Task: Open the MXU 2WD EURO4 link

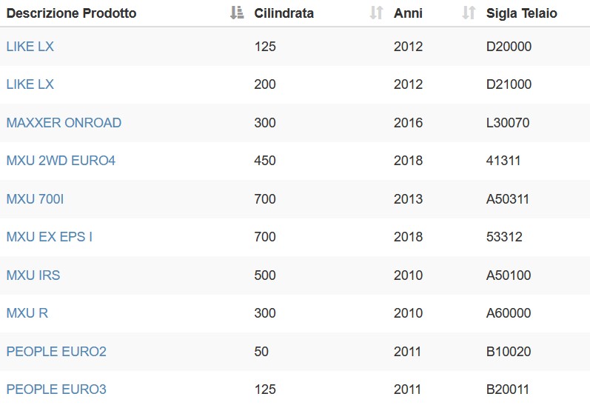Action: coord(61,161)
